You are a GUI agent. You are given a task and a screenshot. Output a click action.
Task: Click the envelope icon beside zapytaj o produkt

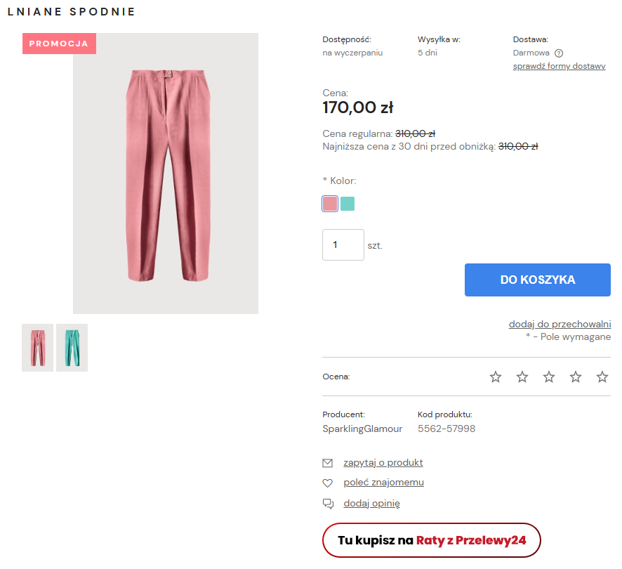(327, 463)
